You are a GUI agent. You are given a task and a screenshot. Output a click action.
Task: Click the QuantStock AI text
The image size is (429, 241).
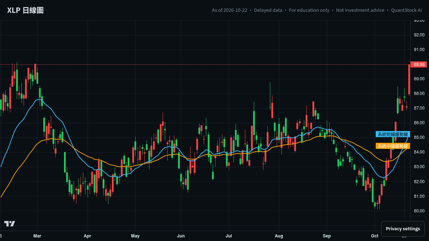[406, 10]
